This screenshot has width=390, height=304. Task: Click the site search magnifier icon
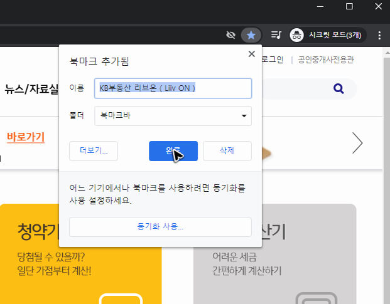click(339, 88)
